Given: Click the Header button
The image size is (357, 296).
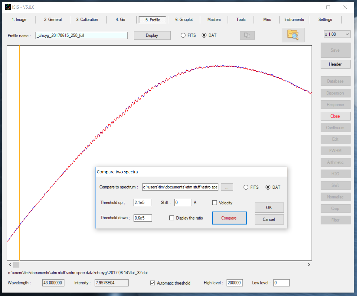Looking at the screenshot, I should click(x=335, y=64).
